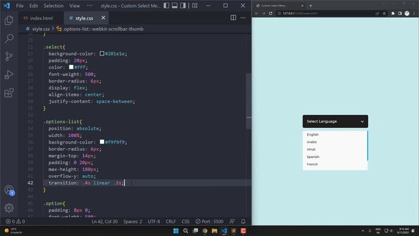This screenshot has width=419, height=236.
Task: Click the .options-list selector line
Action: click(63, 122)
